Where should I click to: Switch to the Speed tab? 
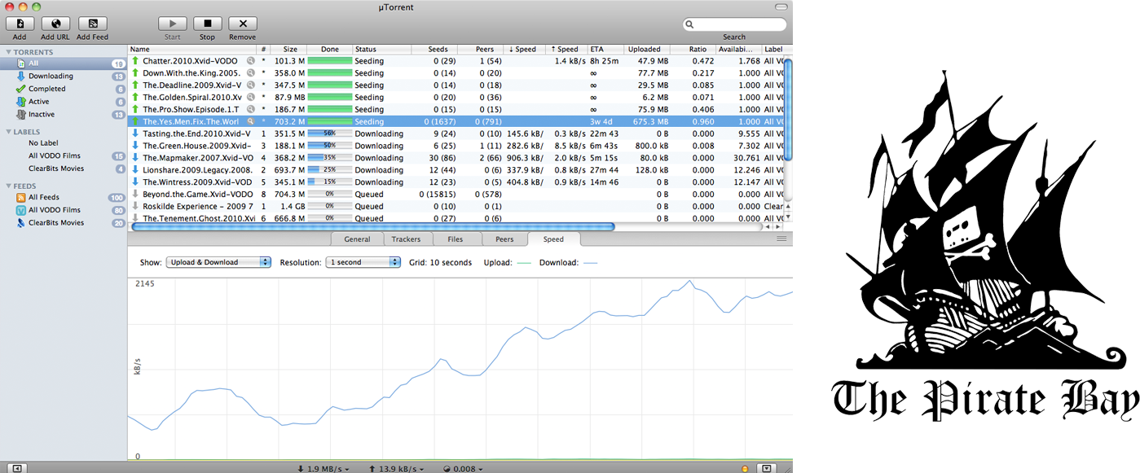coord(553,239)
